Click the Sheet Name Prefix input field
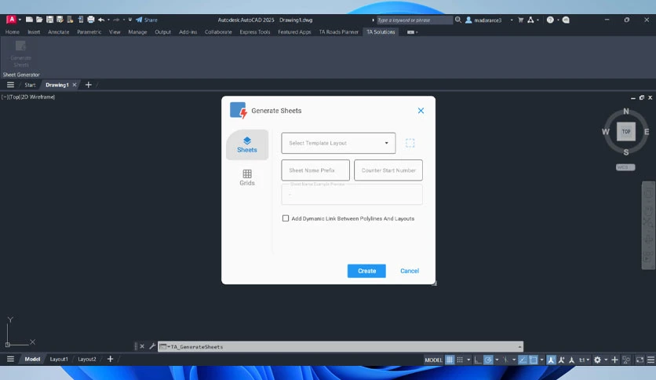 (x=315, y=170)
